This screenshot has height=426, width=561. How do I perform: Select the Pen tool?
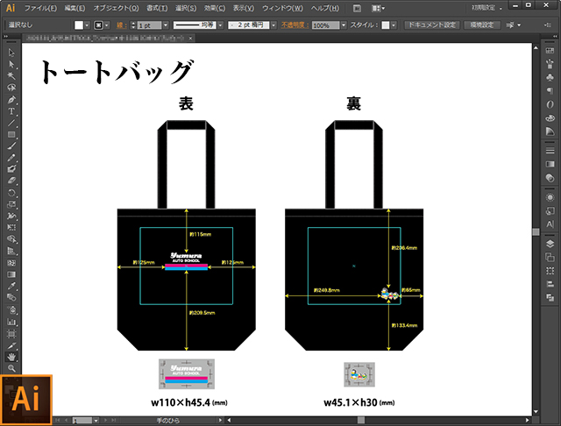tap(11, 99)
